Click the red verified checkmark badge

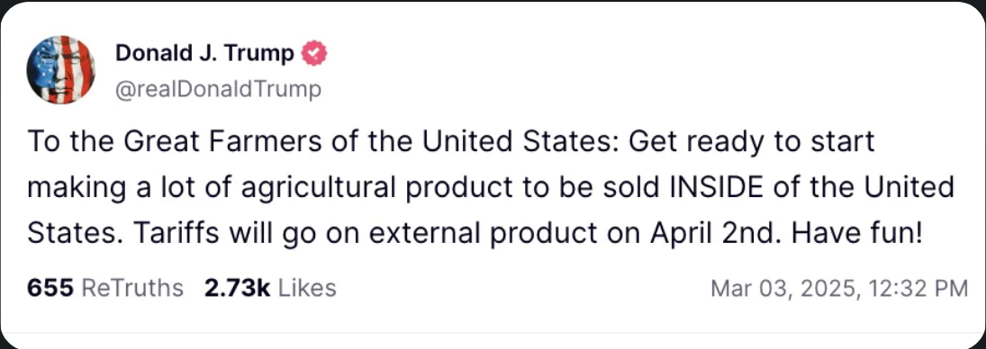(313, 54)
